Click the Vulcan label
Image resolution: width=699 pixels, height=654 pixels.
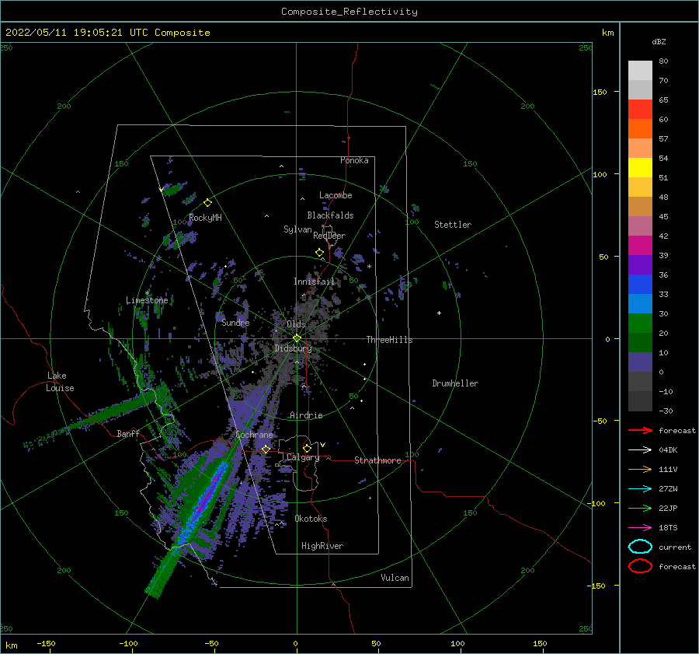395,578
